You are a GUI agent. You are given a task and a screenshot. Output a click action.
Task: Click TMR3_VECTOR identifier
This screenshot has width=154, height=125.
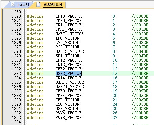69,91
